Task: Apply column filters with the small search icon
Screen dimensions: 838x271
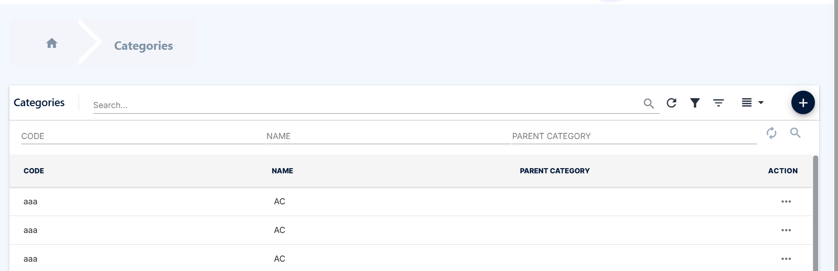Action: 795,132
